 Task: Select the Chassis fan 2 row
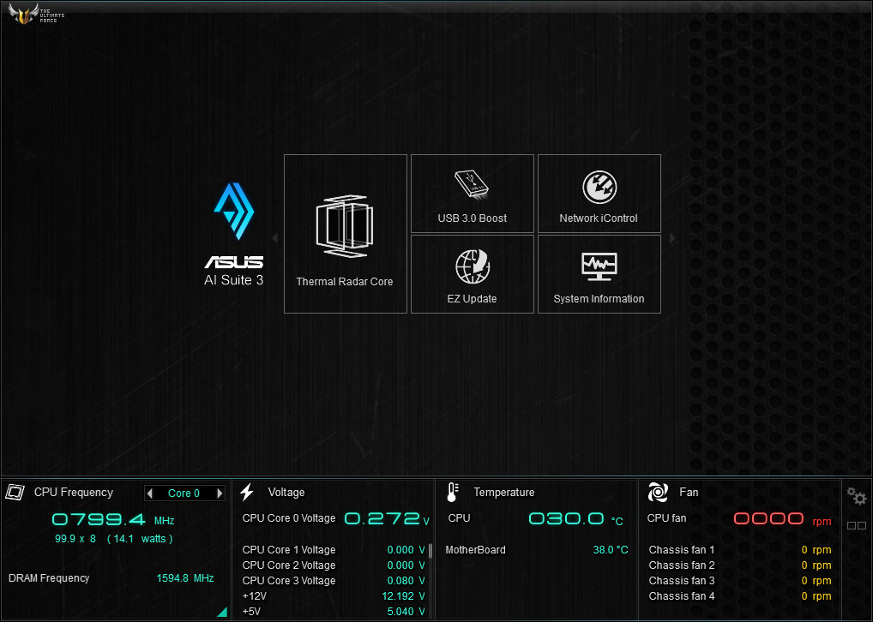740,565
